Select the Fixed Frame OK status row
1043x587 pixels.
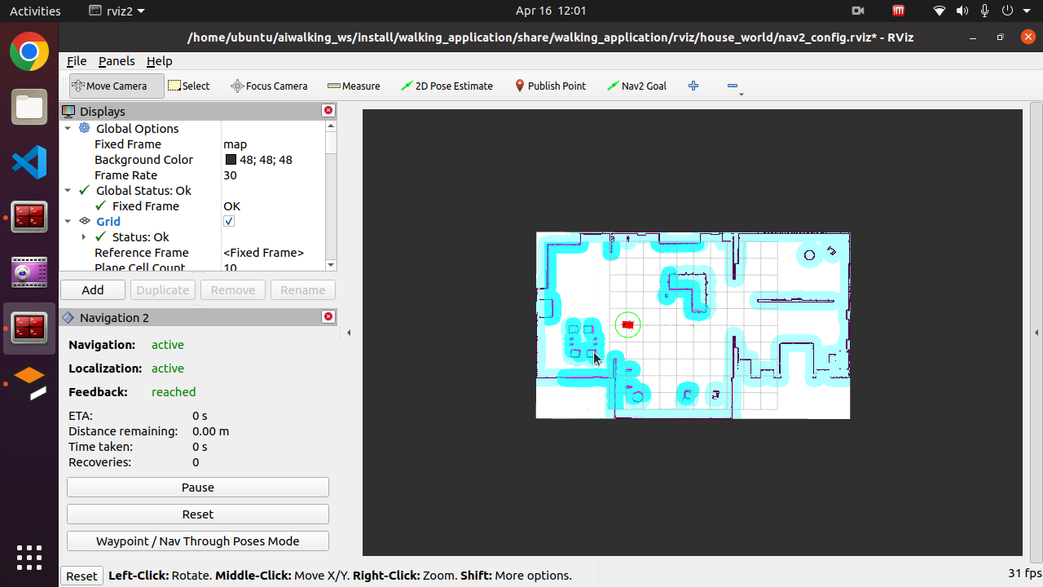(192, 205)
